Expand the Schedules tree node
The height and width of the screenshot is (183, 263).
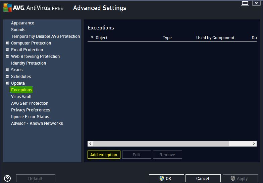click(x=7, y=76)
